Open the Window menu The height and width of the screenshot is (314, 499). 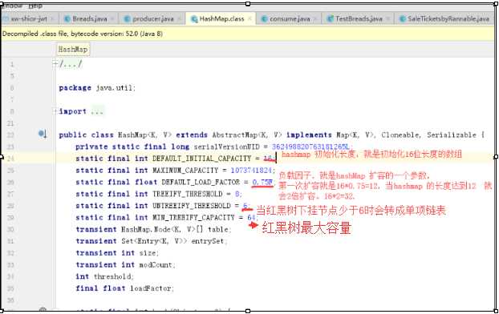[13, 6]
